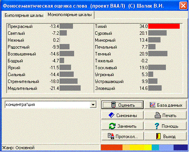Click the Сильный scale label
Screen dimensions: 192x153
pos(17,75)
